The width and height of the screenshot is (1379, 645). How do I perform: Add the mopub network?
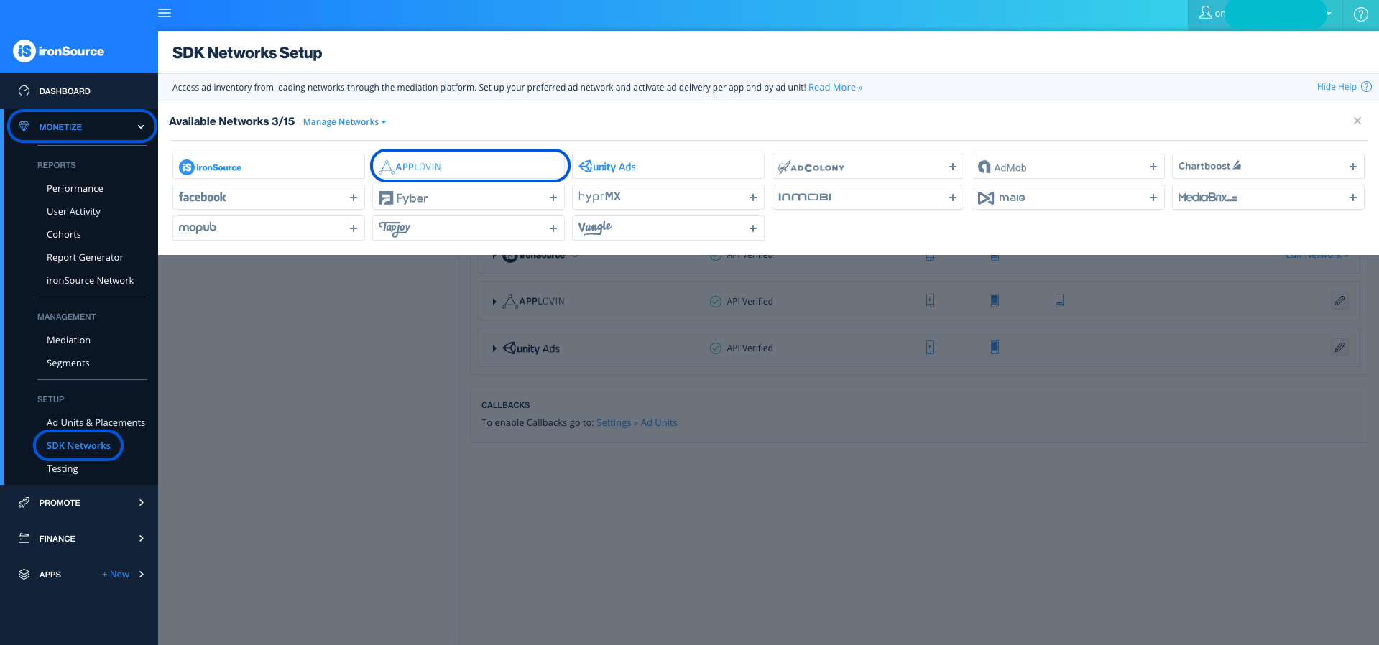coord(353,228)
